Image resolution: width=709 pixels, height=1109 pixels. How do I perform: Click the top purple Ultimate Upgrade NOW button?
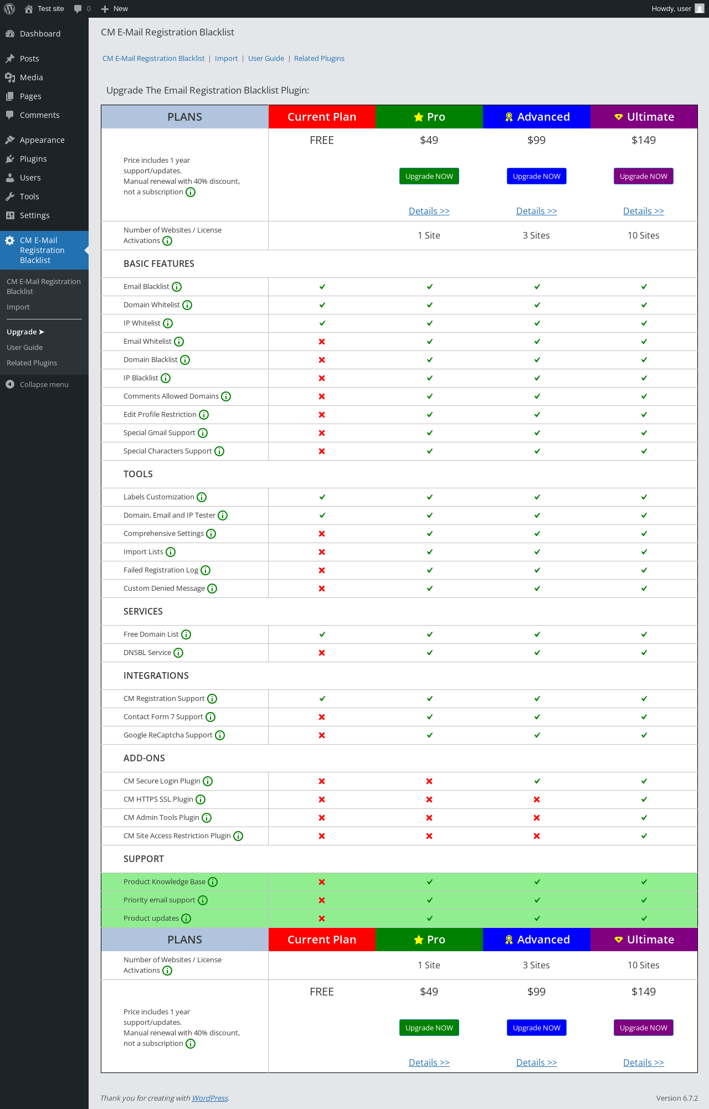[644, 176]
